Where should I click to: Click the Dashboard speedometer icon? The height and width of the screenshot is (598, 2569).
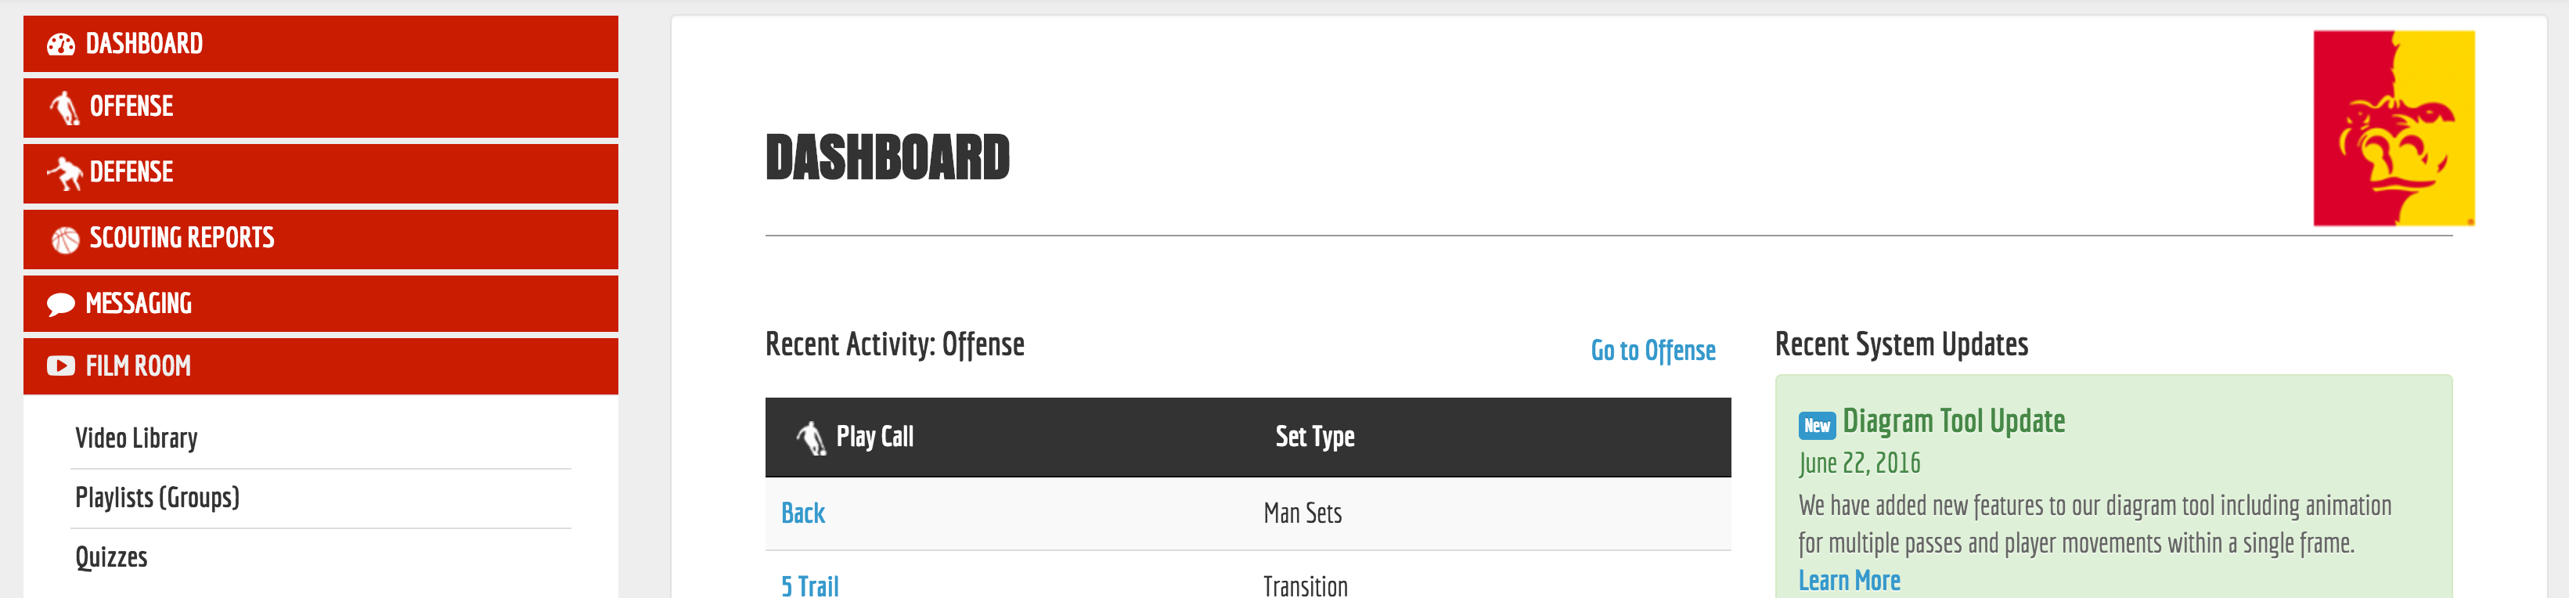click(x=61, y=45)
